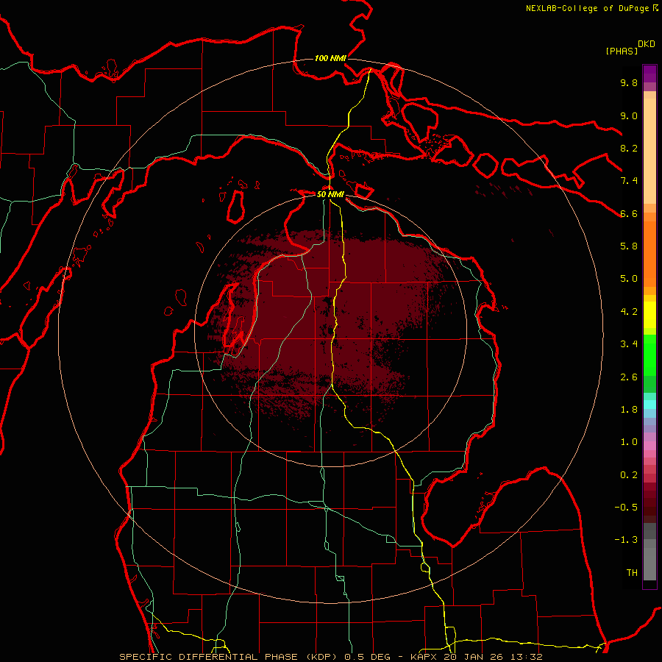Click the -1.3 value on the color scale
The height and width of the screenshot is (662, 662).
point(626,540)
